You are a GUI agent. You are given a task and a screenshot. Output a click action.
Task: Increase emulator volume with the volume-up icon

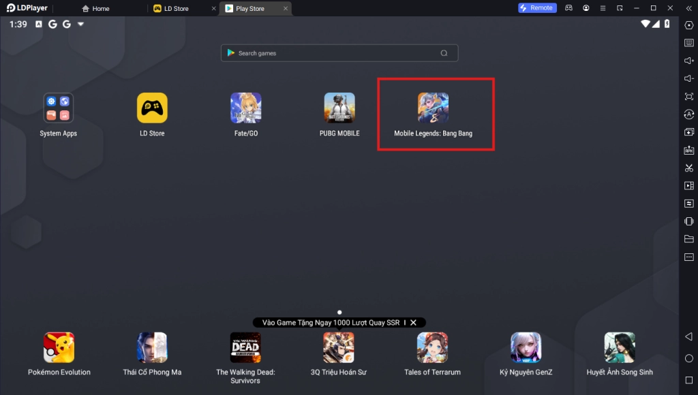click(688, 60)
